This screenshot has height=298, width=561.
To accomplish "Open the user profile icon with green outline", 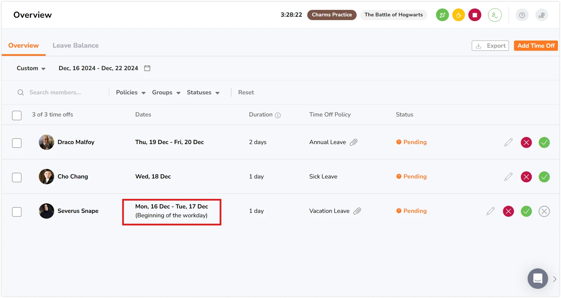I will point(495,15).
